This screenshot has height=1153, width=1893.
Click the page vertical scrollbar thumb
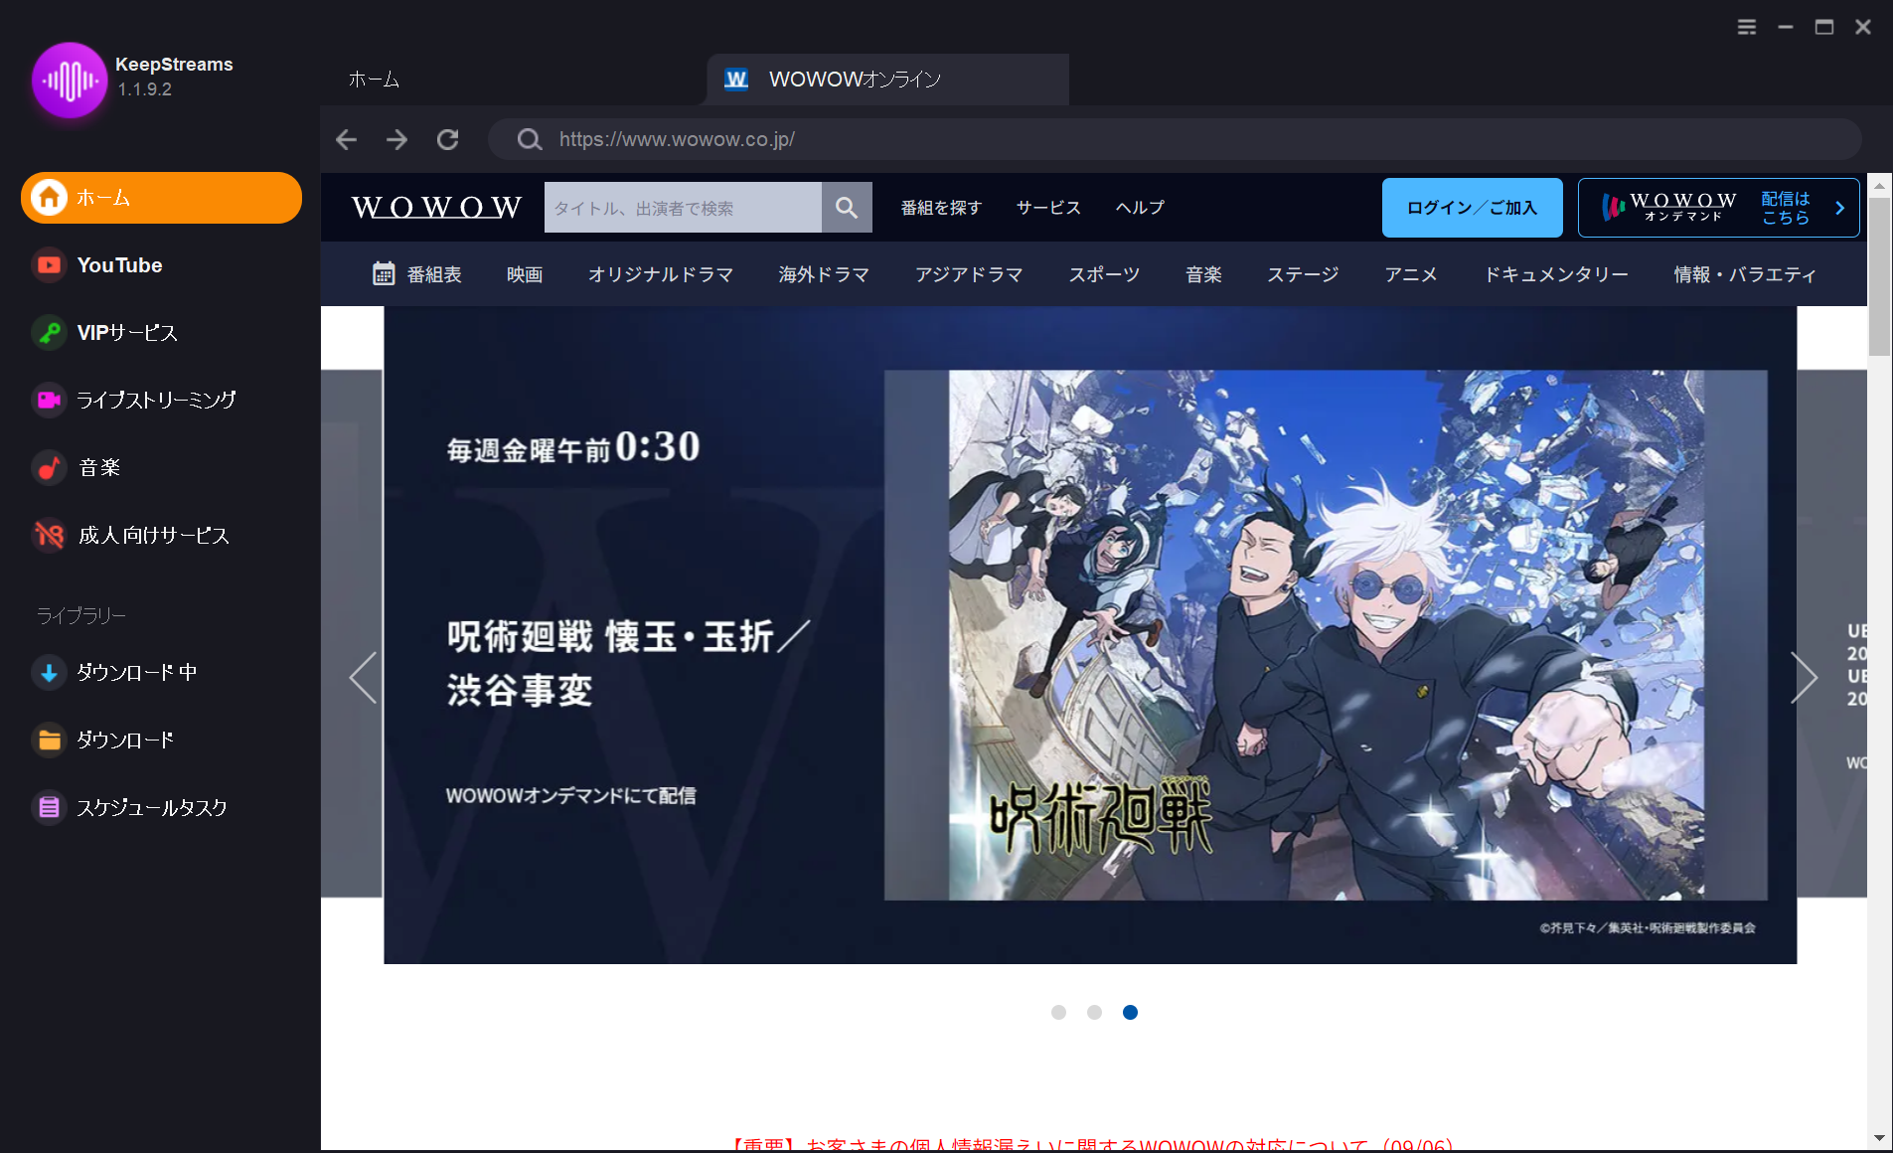coord(1878,276)
